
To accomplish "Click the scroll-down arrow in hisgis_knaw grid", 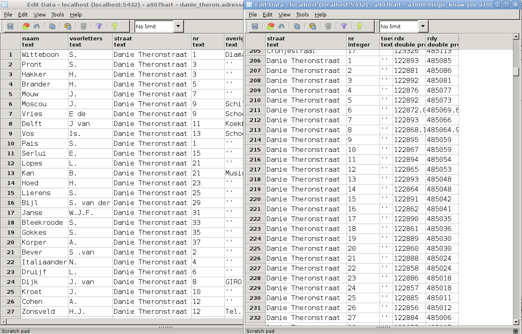I will [516, 322].
